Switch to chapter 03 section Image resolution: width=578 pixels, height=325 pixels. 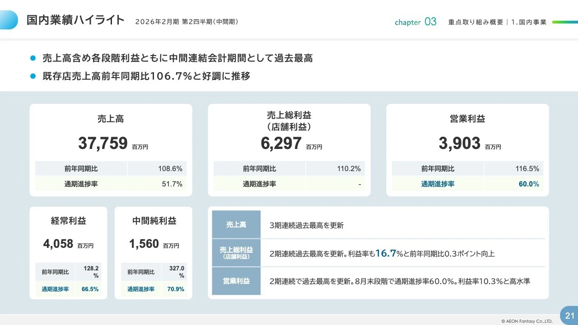coord(415,21)
